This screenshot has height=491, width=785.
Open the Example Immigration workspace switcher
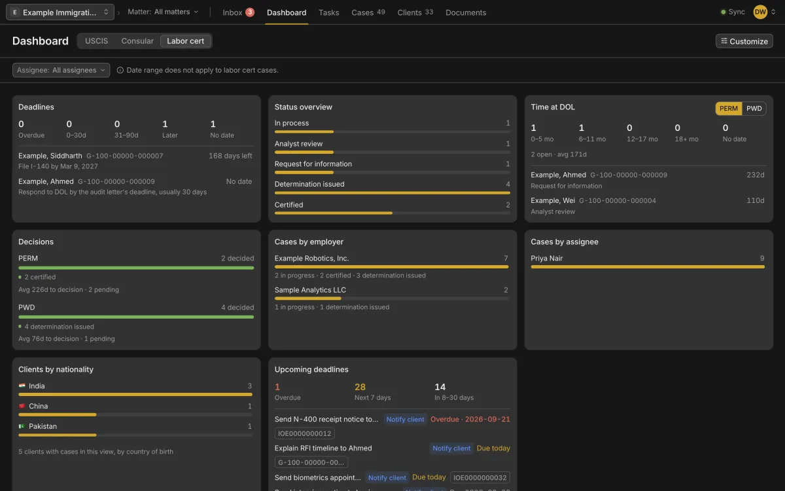click(61, 12)
